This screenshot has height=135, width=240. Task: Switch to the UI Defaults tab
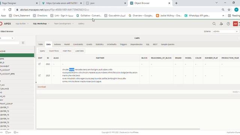coord(112,44)
